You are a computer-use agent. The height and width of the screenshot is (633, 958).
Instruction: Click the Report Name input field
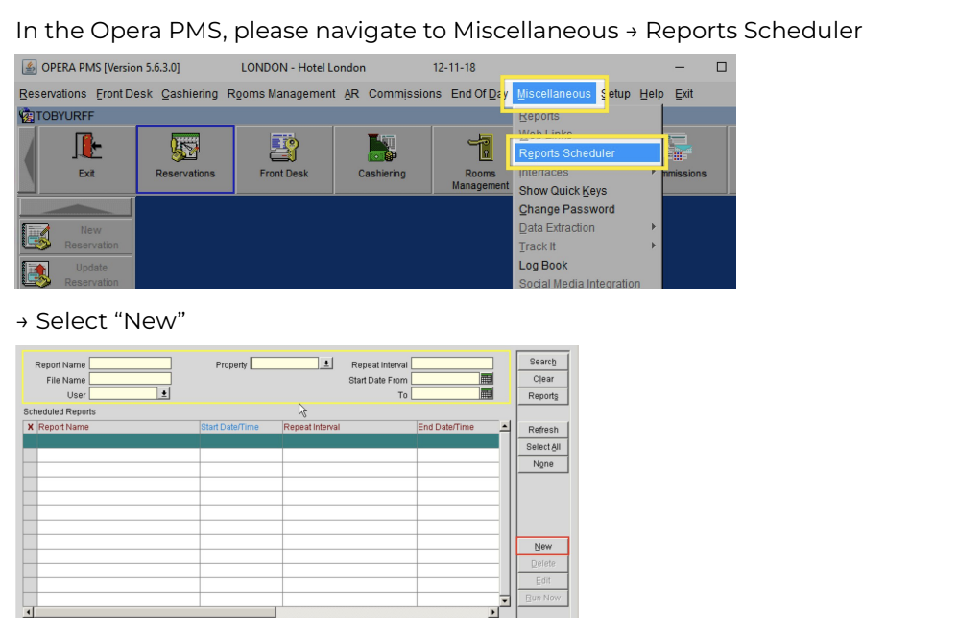(x=131, y=363)
